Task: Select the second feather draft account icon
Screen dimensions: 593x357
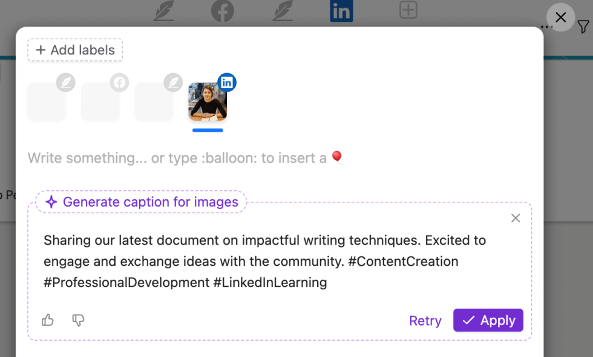Action: click(282, 10)
